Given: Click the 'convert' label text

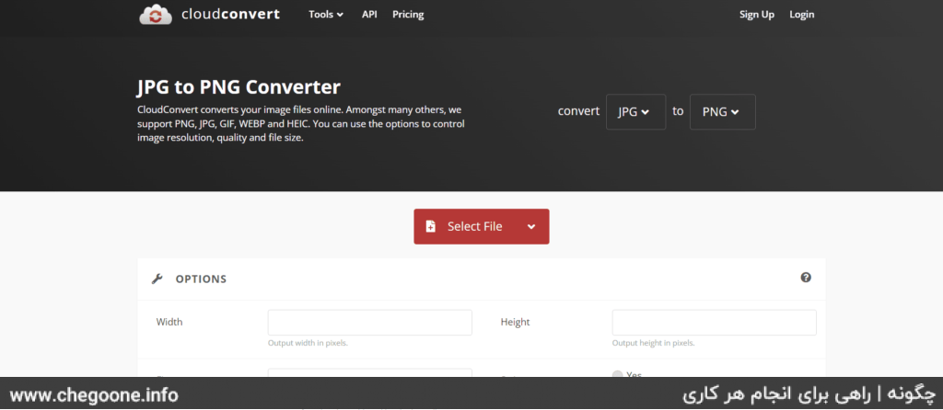Looking at the screenshot, I should click(x=578, y=111).
